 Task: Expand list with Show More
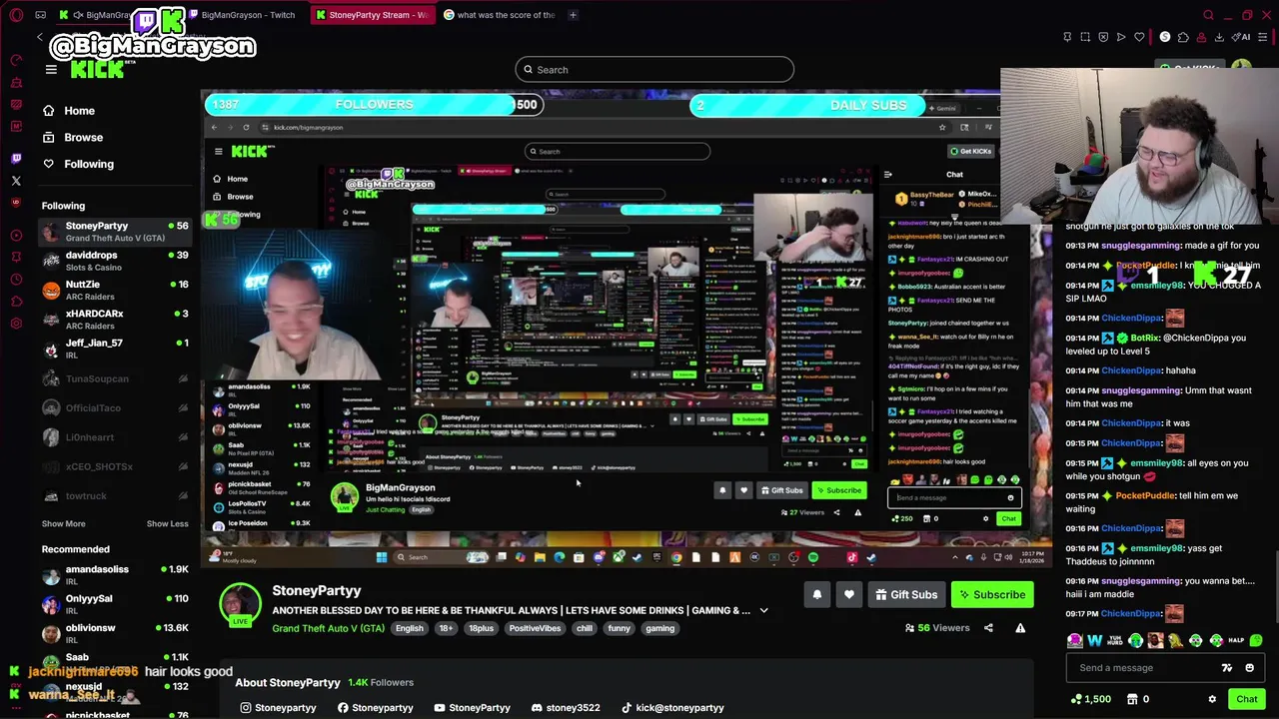click(63, 523)
